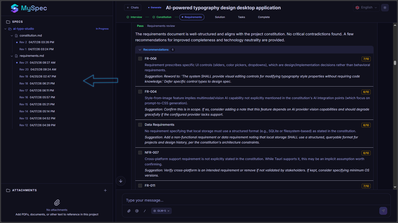
Task: Check the FR-004 recommendation checkbox
Action: [x=140, y=92]
